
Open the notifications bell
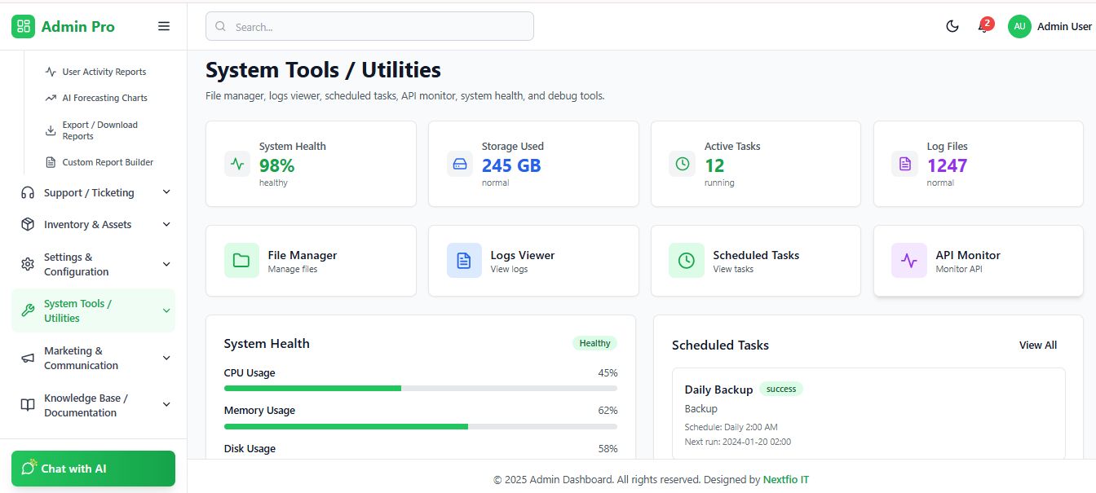pyautogui.click(x=983, y=27)
